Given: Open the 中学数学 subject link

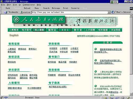Looking at the screenshot, I should [53, 49].
